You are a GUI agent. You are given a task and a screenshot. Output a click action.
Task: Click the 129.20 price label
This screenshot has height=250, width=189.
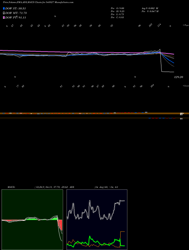pos(179,77)
